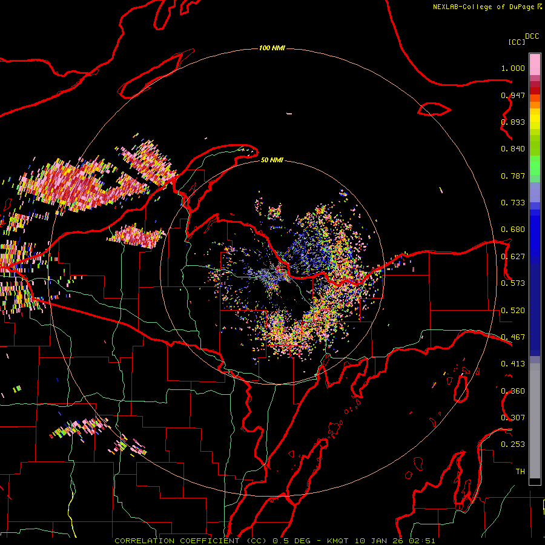This screenshot has height=545, width=545.
Task: Click the 0.680 color scale value
Action: 513,230
